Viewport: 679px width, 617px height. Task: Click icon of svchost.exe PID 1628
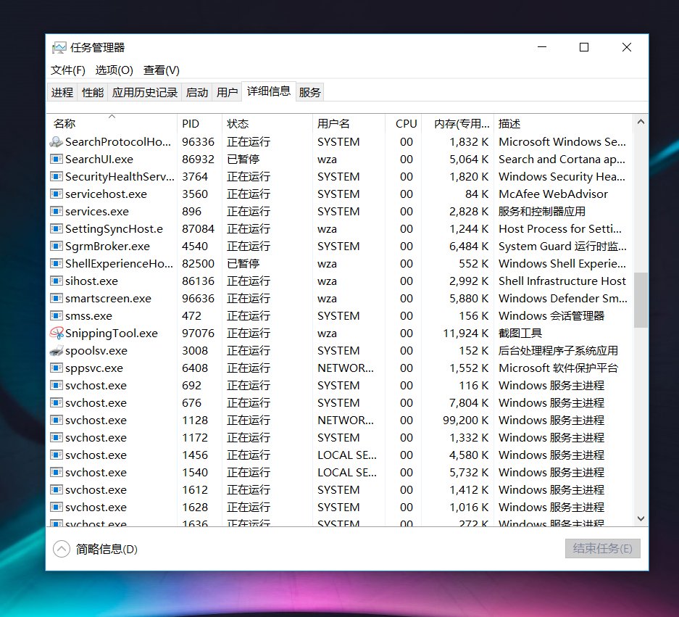coord(57,507)
